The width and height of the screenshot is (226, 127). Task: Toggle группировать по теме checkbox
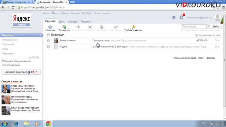click(196, 35)
